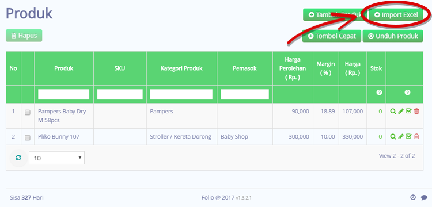Remove Pliko Bunny 107 with the red trash icon

point(416,136)
